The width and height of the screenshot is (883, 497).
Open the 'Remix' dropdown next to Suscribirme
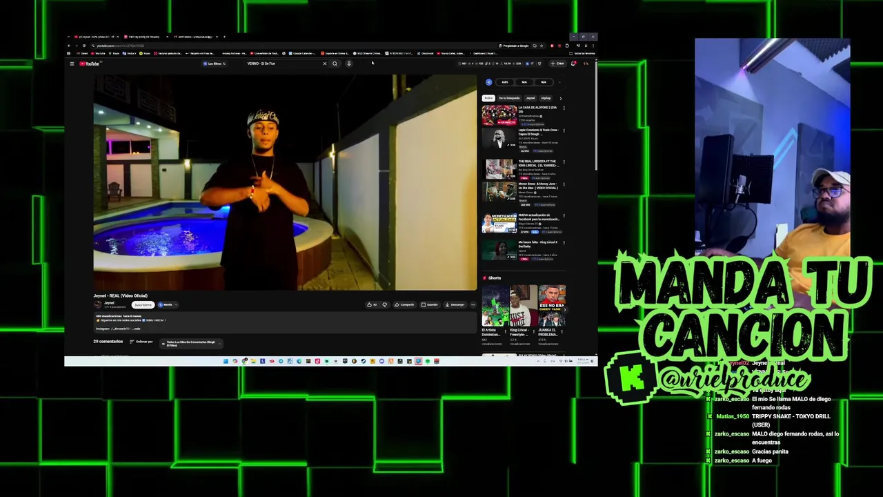168,305
